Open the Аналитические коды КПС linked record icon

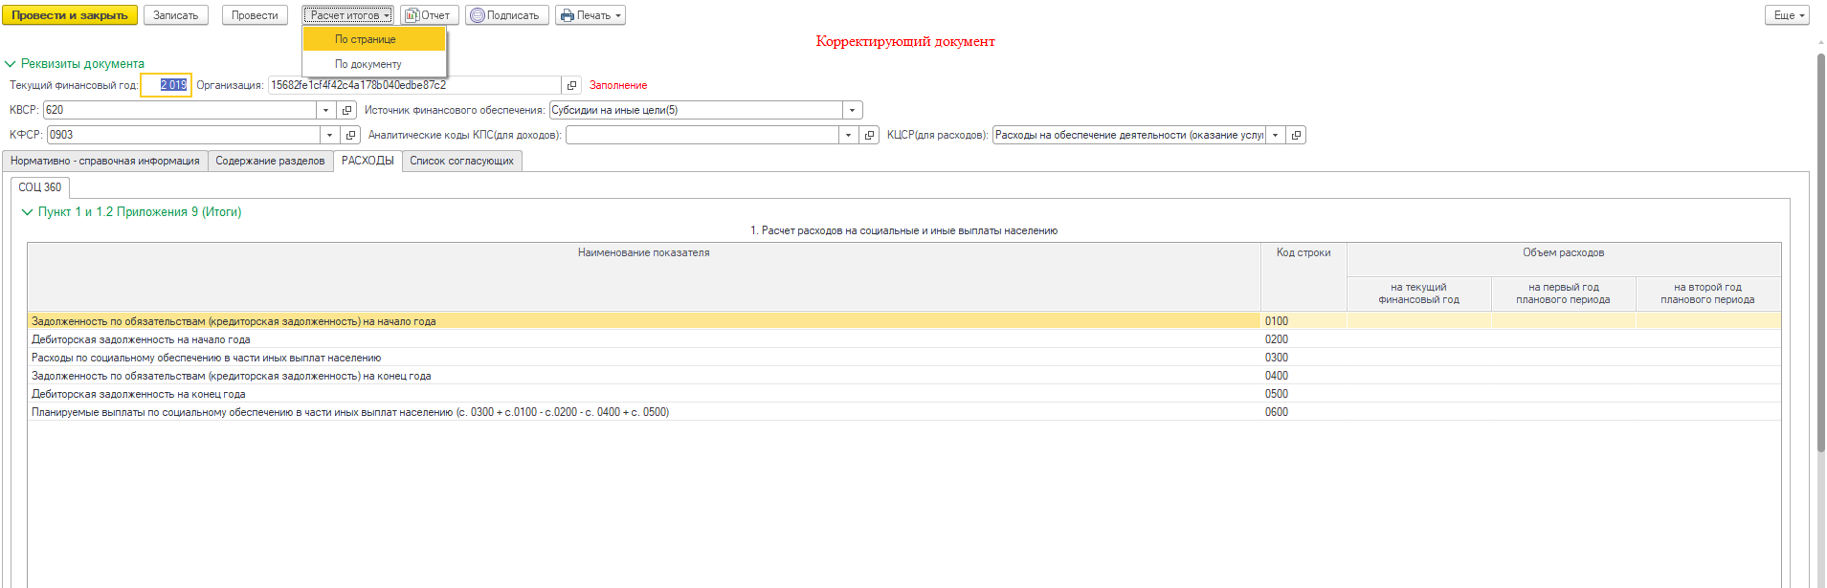[x=869, y=135]
